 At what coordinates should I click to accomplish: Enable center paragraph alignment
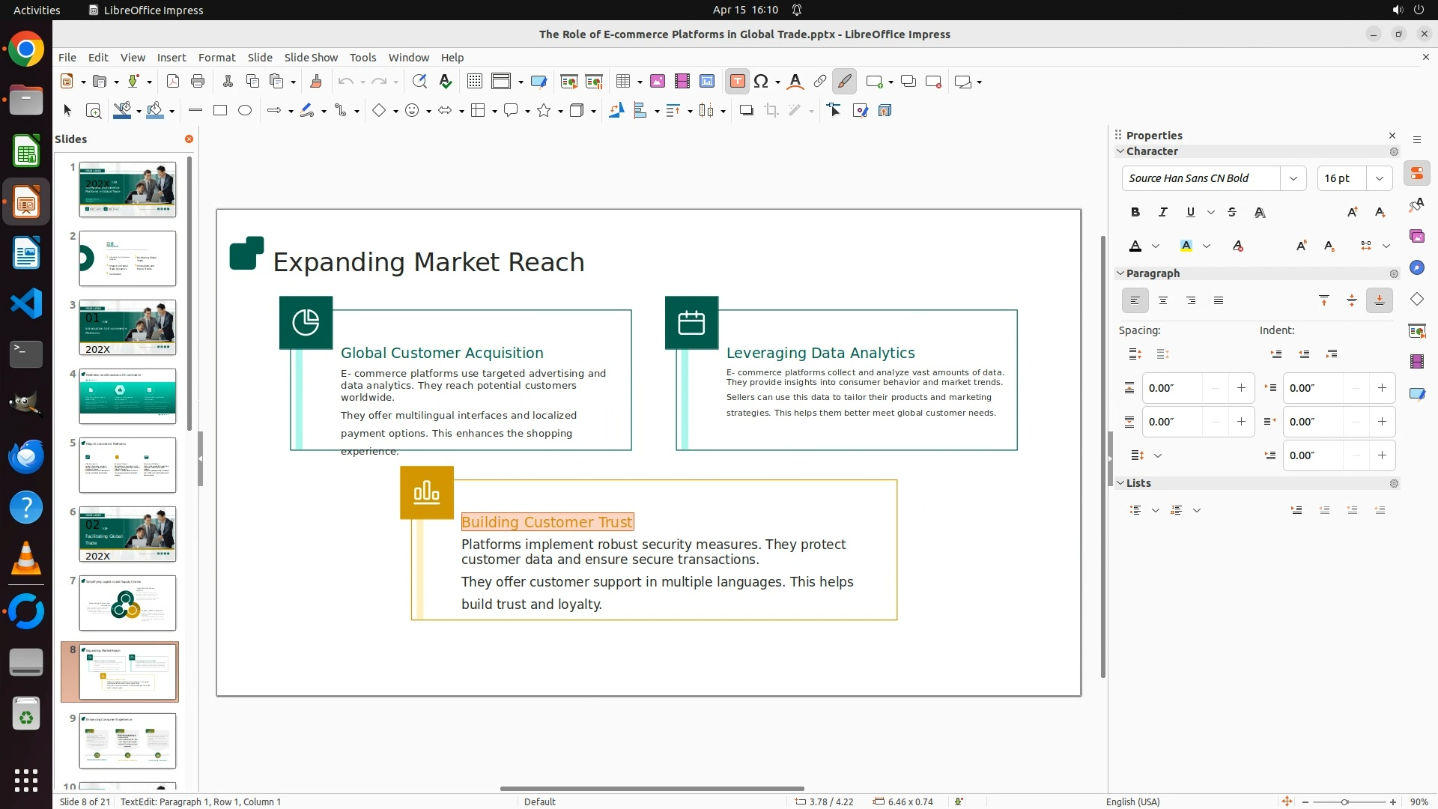click(1163, 301)
